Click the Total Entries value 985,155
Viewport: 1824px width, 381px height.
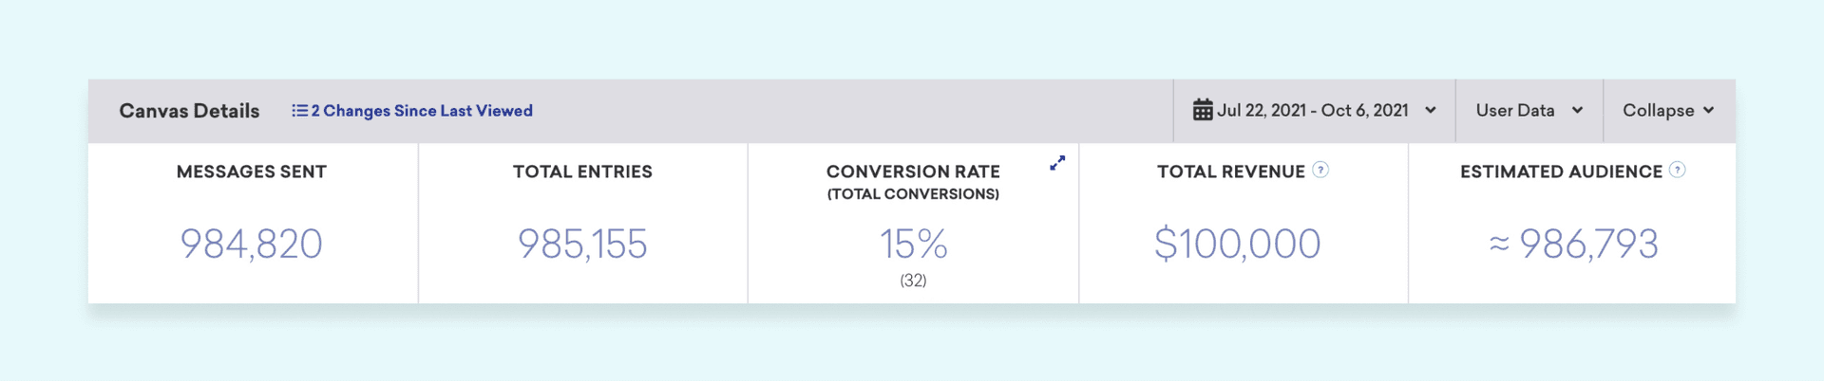click(x=582, y=245)
